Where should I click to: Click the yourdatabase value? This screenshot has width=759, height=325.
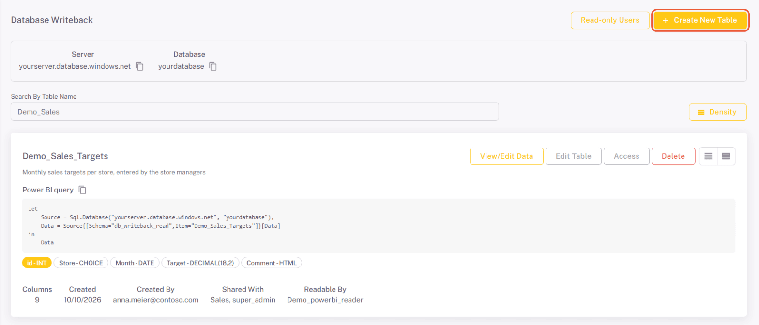tap(181, 66)
